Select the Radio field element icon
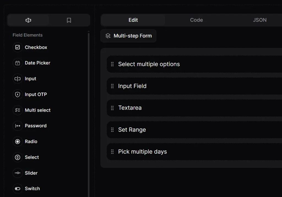Screen dimensions: 282x197 [17, 141]
